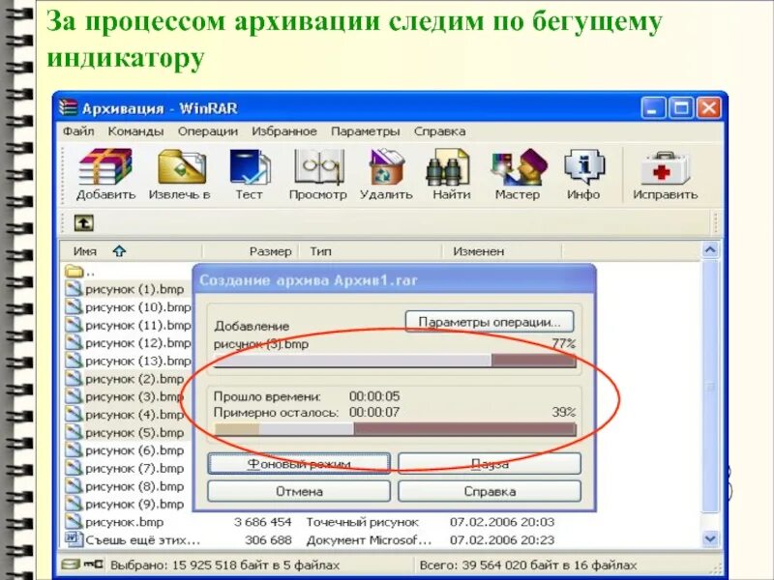Click Точечный рисунок type cell
This screenshot has width=774, height=580.
(362, 521)
